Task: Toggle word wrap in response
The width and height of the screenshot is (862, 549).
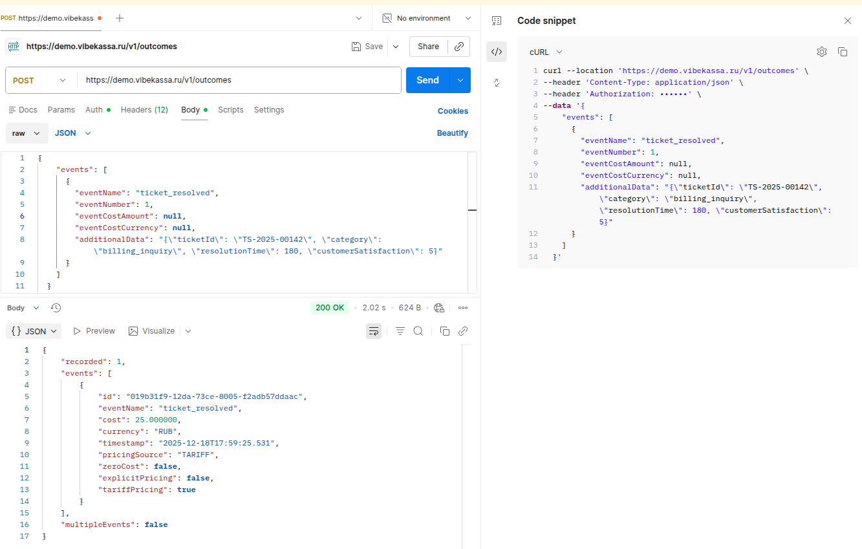Action: point(374,331)
